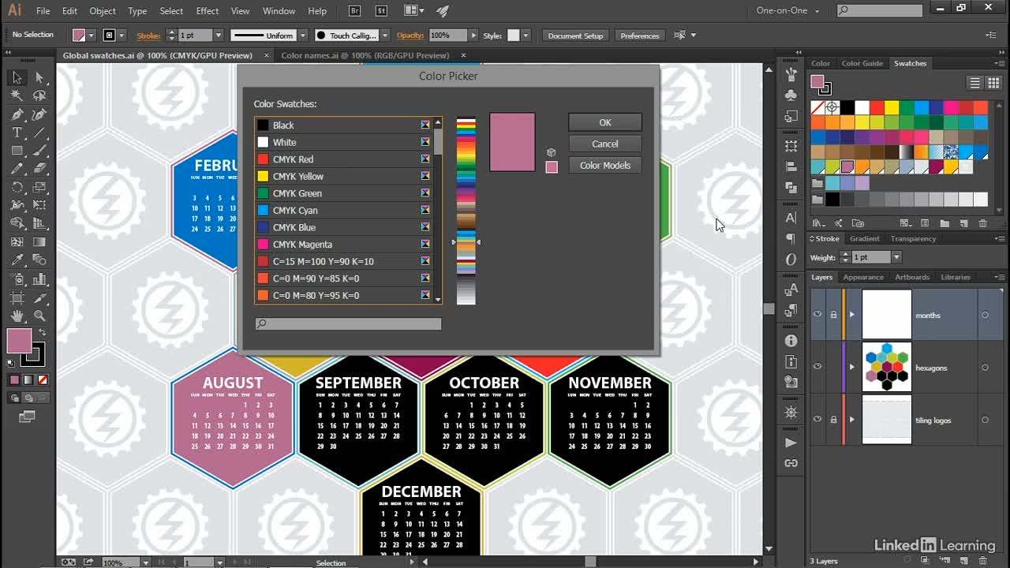Switch to the Color names.ai document tab
1010x568 pixels.
pos(365,55)
